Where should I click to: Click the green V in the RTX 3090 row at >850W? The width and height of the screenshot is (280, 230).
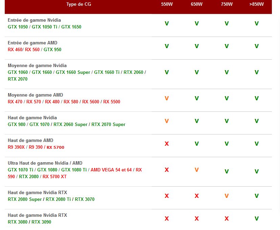pyautogui.click(x=257, y=219)
